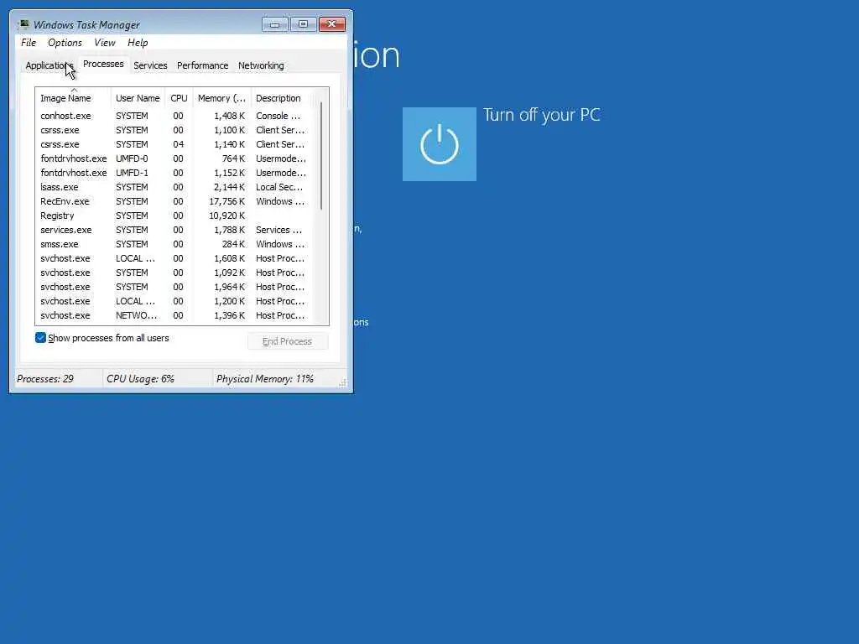
Task: Click the 17,756 K memory value
Action: 226,201
